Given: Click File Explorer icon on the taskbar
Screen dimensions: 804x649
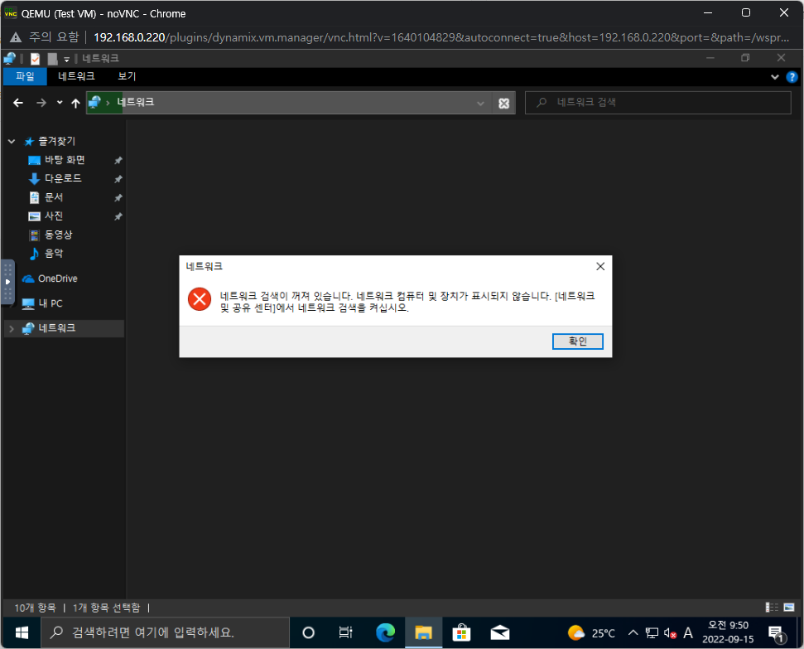Looking at the screenshot, I should [424, 632].
